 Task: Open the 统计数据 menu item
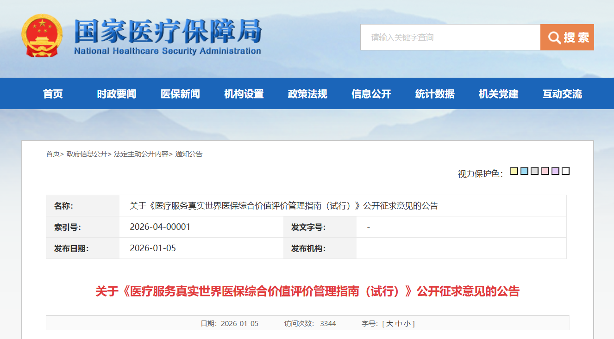click(x=435, y=94)
